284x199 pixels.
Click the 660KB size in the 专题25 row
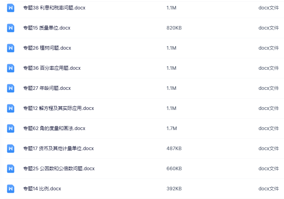pyautogui.click(x=174, y=168)
